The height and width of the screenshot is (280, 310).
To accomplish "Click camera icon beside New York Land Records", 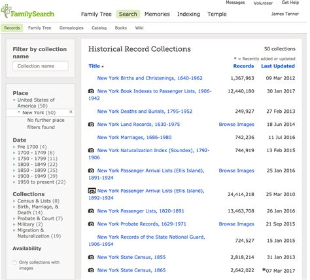I will pyautogui.click(x=91, y=125).
